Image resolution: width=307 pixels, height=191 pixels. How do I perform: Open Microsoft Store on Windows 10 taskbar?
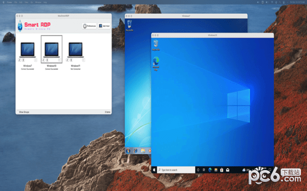(222, 170)
